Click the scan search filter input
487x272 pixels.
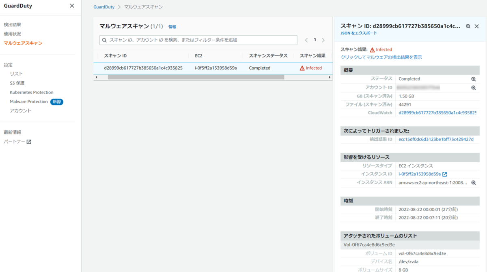[x=198, y=40]
